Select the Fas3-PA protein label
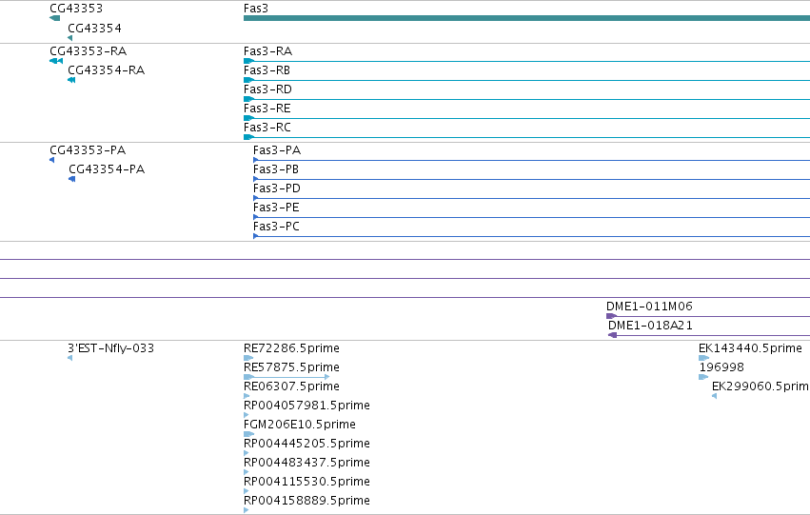Screen dimensions: 810x515 (277, 150)
